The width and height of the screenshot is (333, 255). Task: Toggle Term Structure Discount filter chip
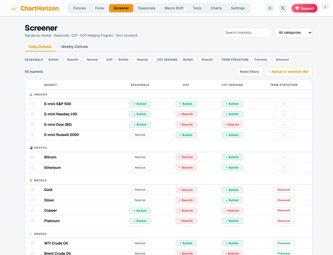point(282,60)
